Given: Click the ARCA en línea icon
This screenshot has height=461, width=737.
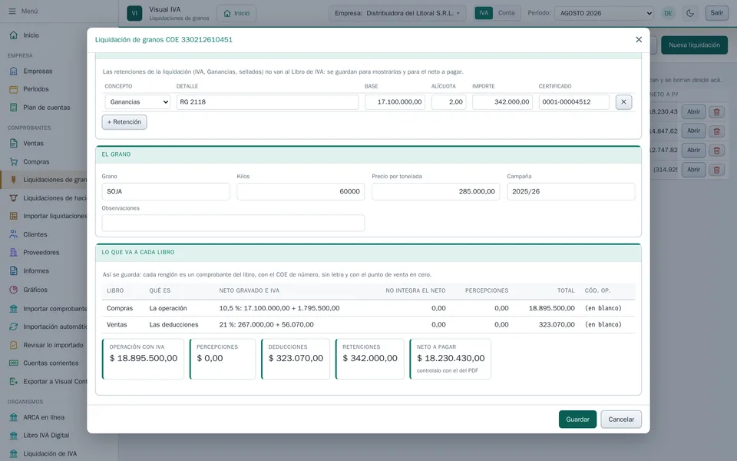Looking at the screenshot, I should pos(14,417).
